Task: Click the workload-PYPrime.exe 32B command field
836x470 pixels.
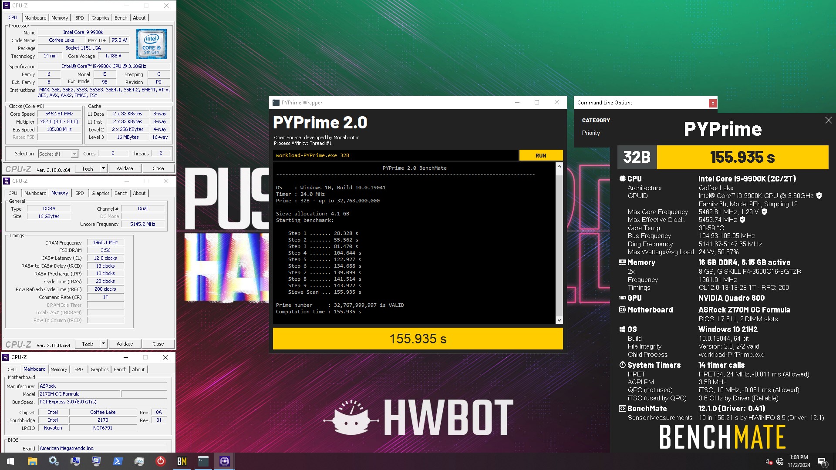Action: [395, 155]
